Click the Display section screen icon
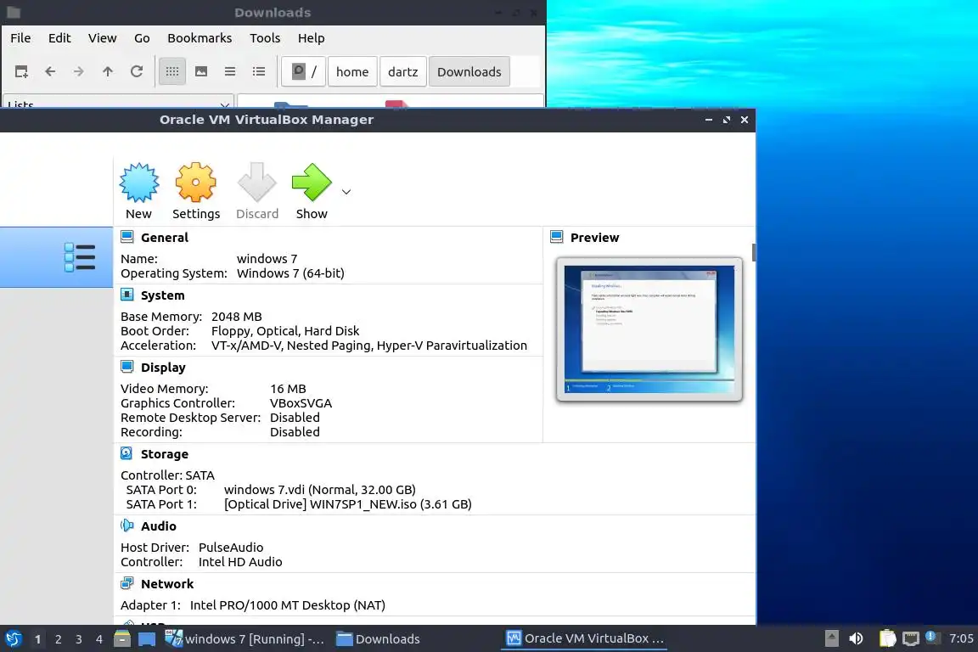 click(x=127, y=366)
